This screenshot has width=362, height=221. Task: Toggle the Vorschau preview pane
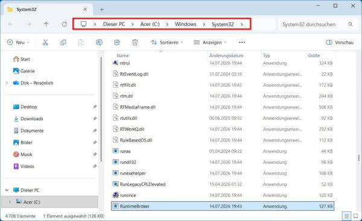point(340,42)
